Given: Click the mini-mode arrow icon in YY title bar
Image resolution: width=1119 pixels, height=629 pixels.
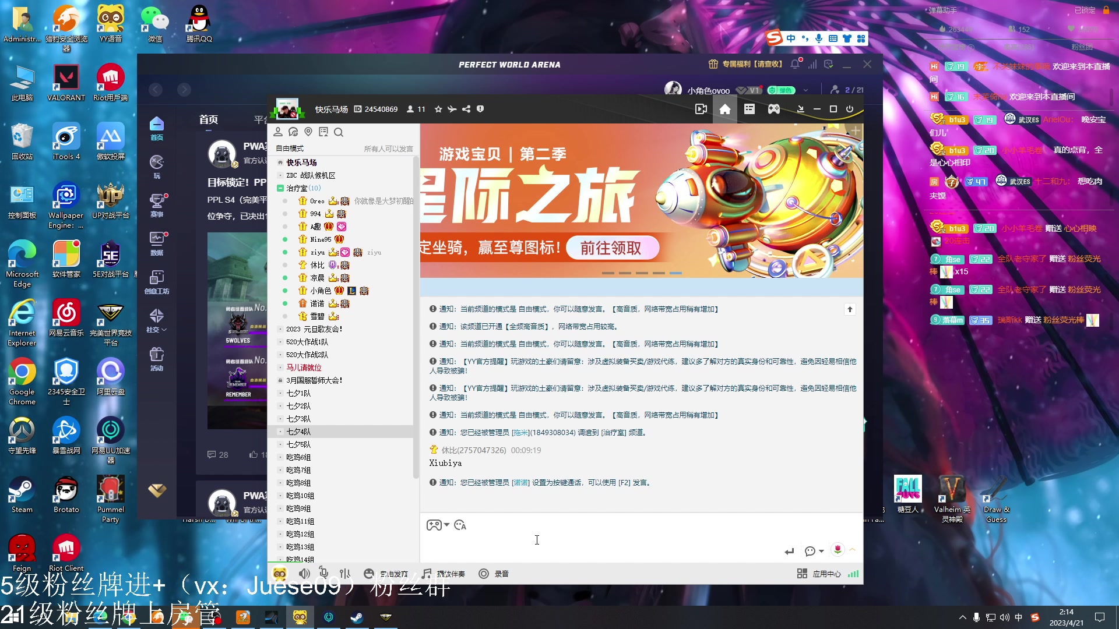Looking at the screenshot, I should (800, 109).
